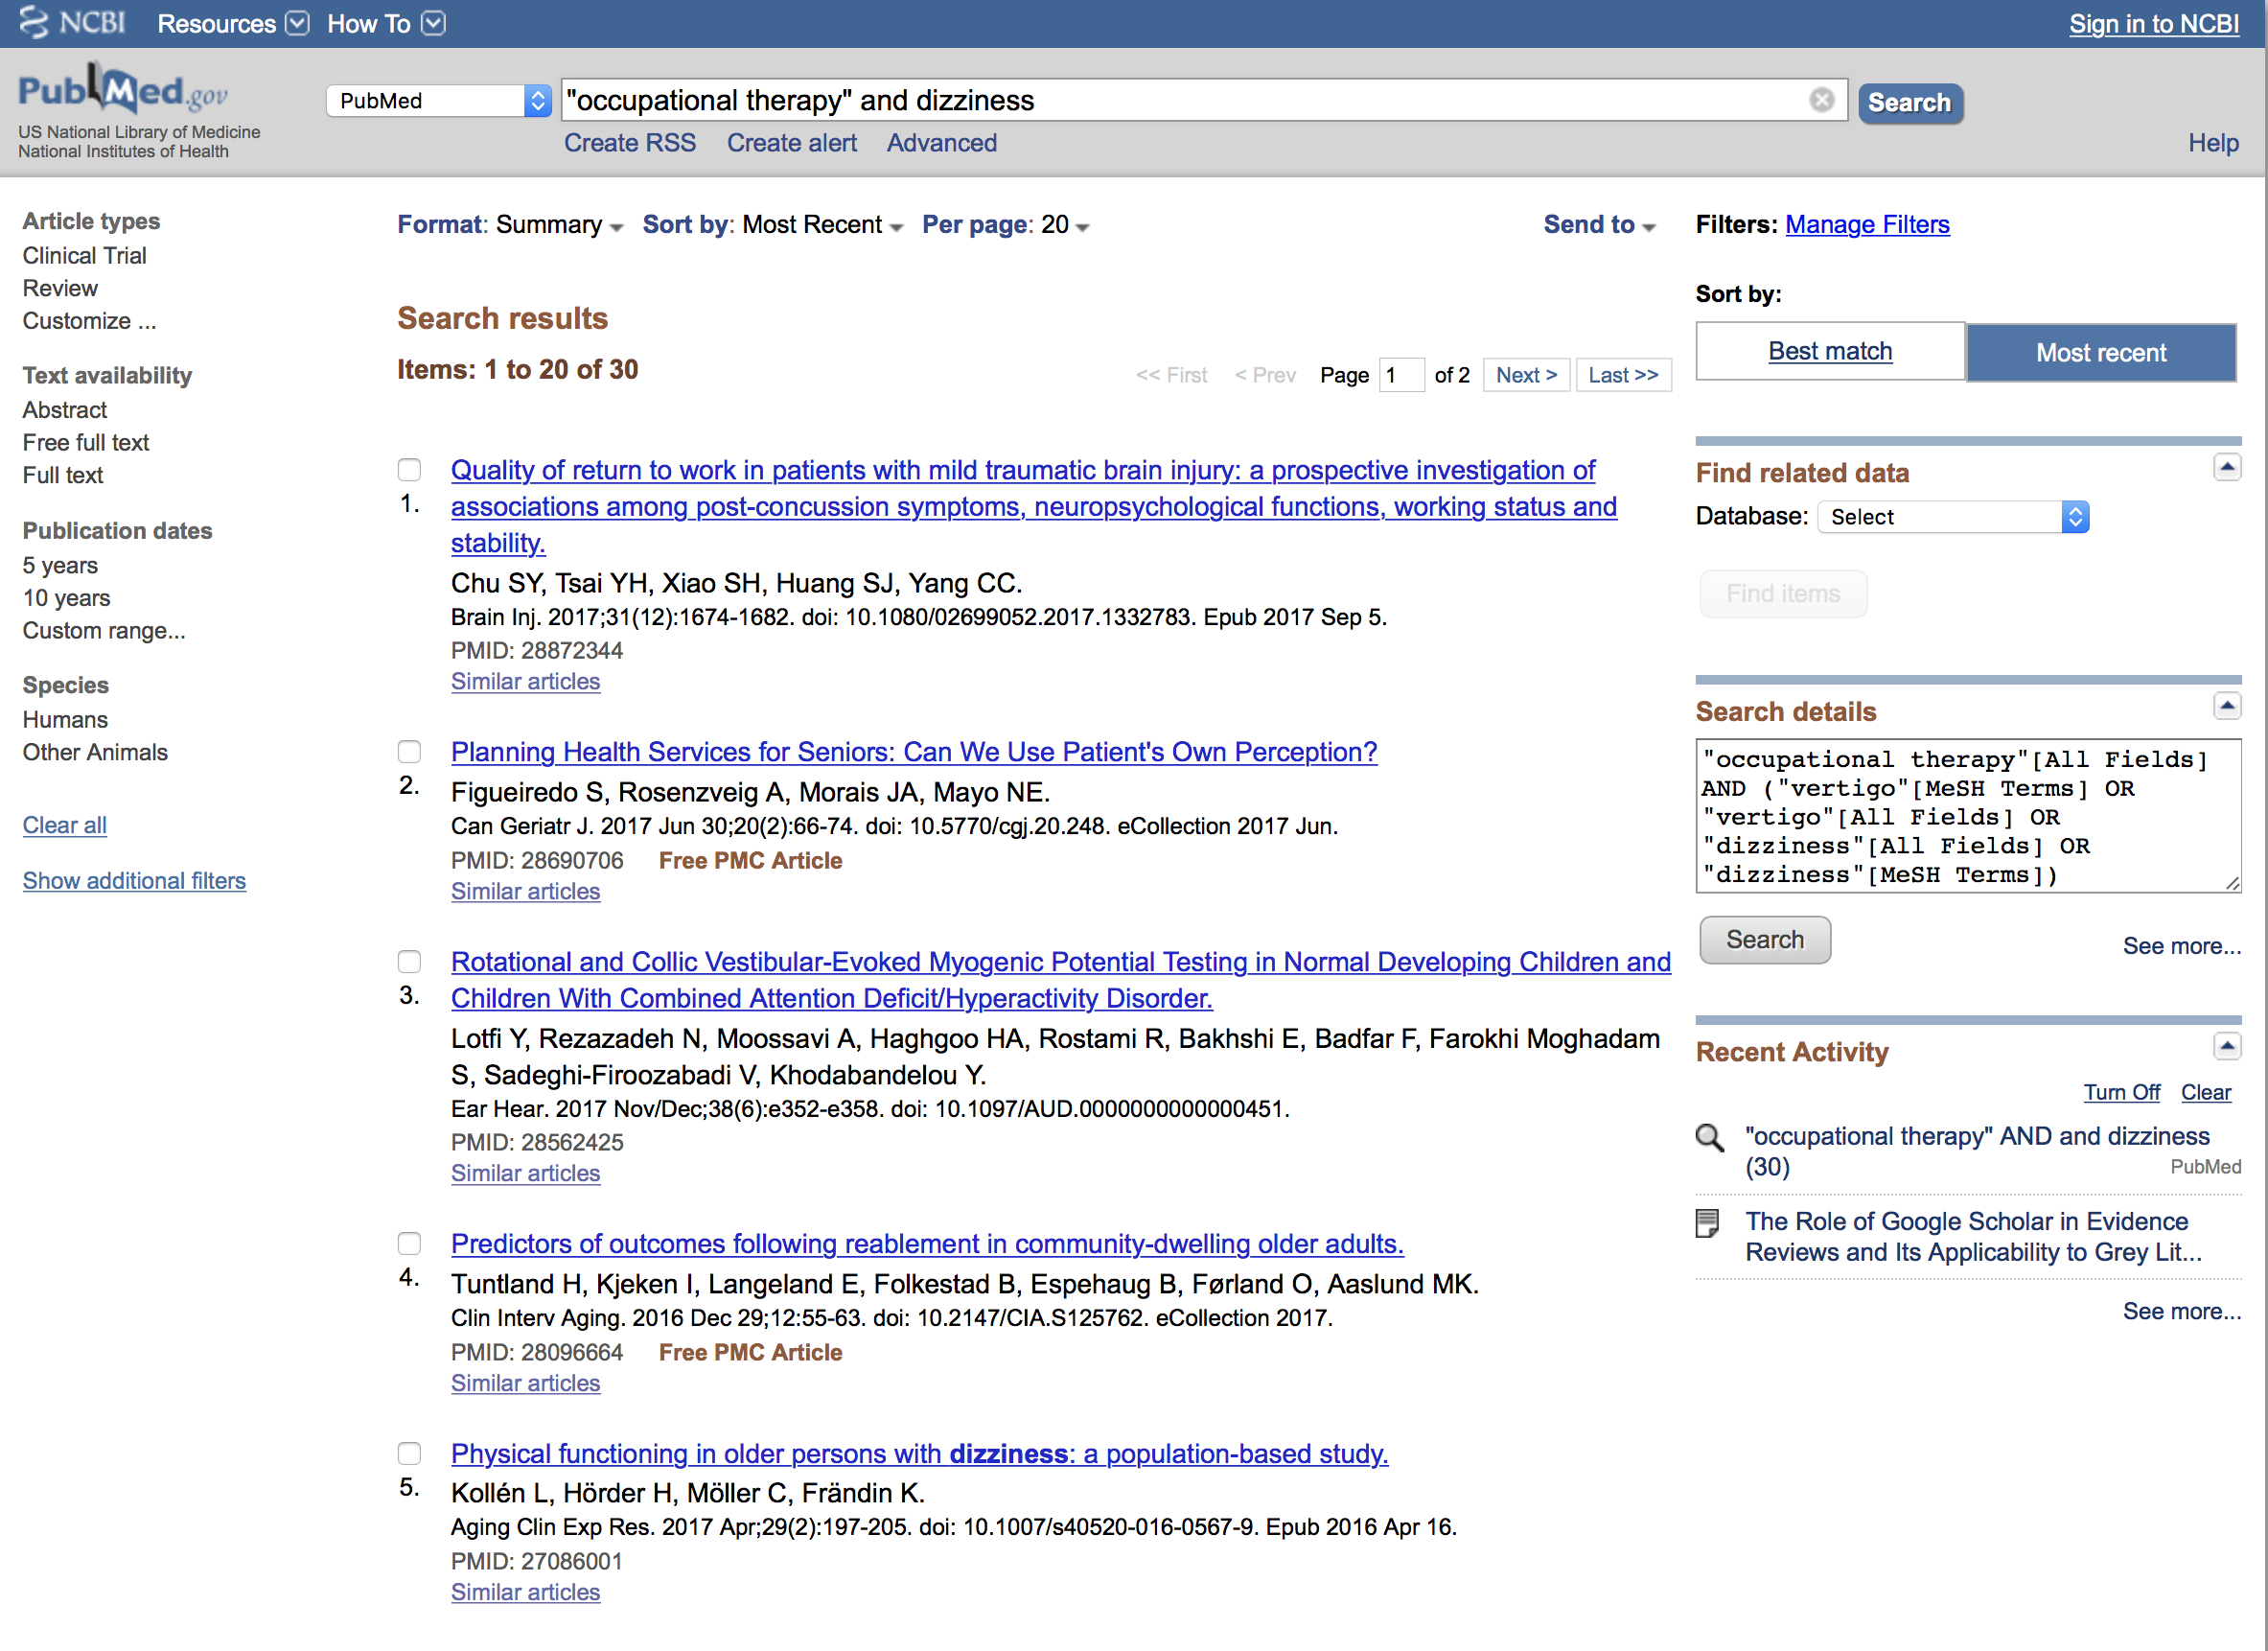The image size is (2268, 1651).
Task: Open the PubMed database selector
Action: coord(439,100)
